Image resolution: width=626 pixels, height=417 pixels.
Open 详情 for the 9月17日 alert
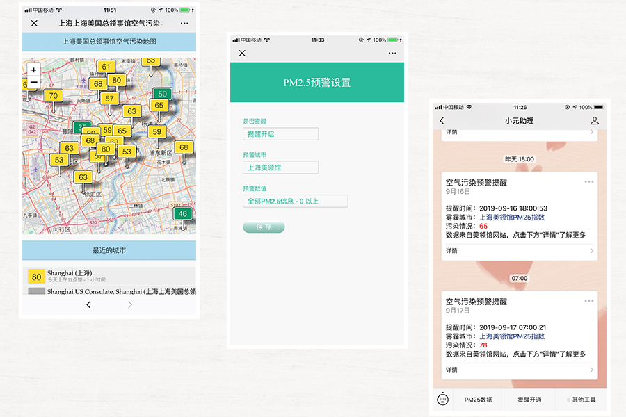pyautogui.click(x=519, y=370)
